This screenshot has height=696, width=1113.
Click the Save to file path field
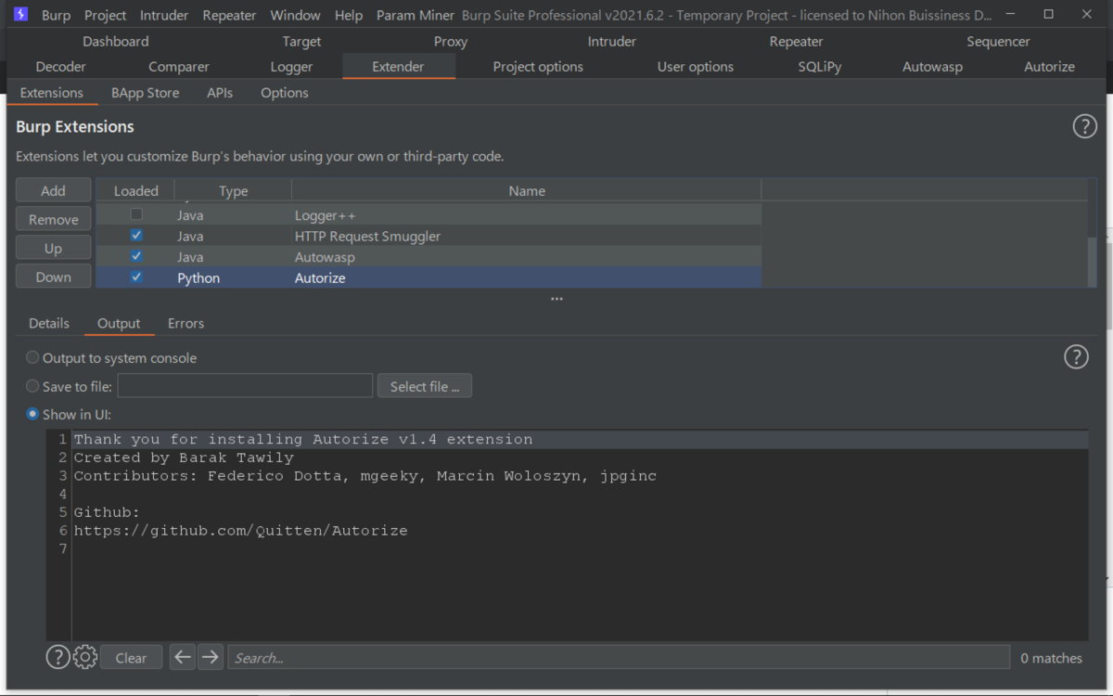pyautogui.click(x=245, y=386)
